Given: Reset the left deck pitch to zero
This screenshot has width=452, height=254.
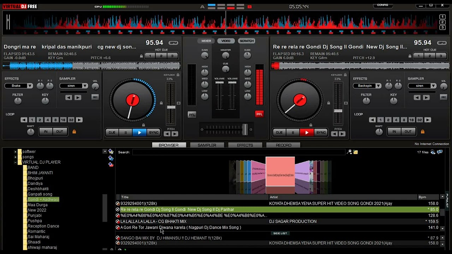Looking at the screenshot, I should click(x=179, y=103).
